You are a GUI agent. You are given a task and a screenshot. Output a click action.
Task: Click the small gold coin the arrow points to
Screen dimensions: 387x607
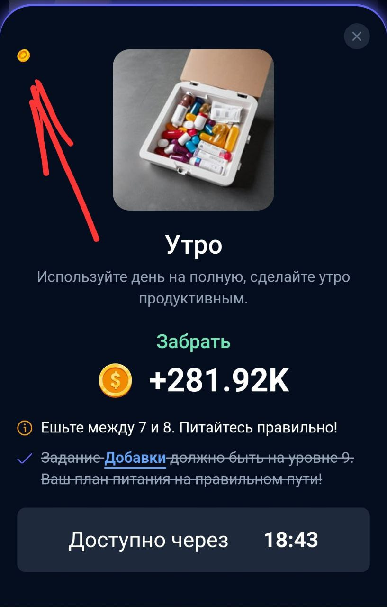[x=24, y=55]
